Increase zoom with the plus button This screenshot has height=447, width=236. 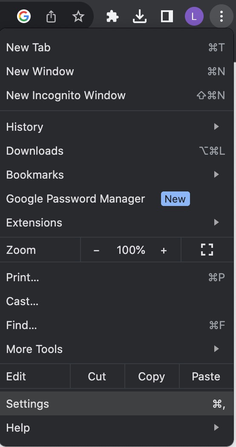[x=164, y=250]
